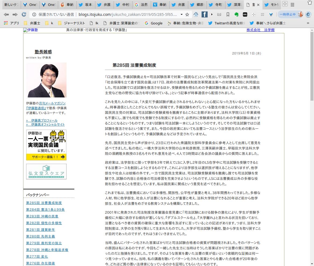Go back to the previous page
Screen dimensions: 314x266
pyautogui.click(x=6, y=14)
